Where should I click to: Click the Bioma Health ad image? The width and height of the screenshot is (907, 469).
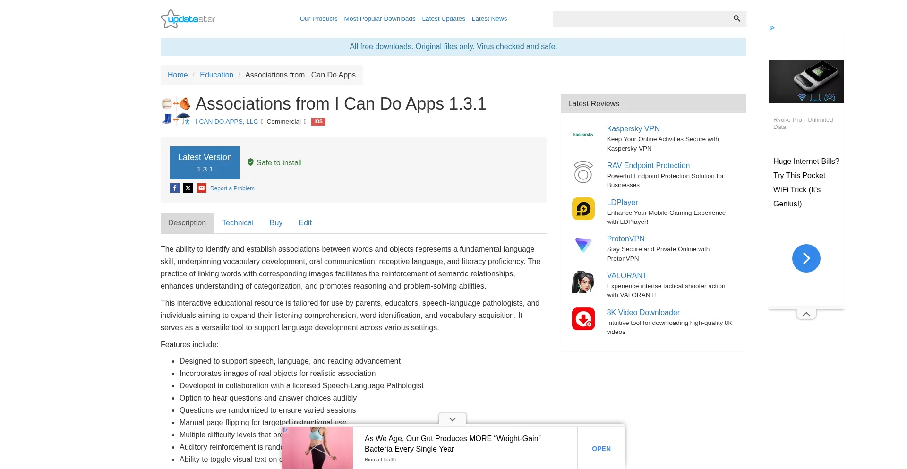pyautogui.click(x=317, y=448)
